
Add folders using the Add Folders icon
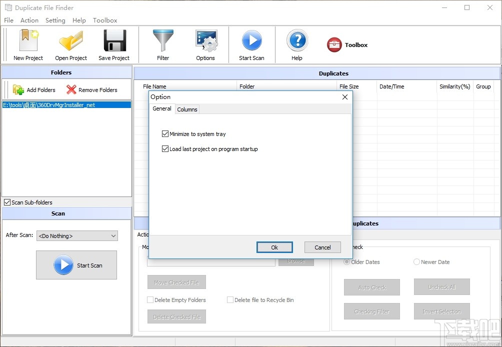tap(33, 89)
